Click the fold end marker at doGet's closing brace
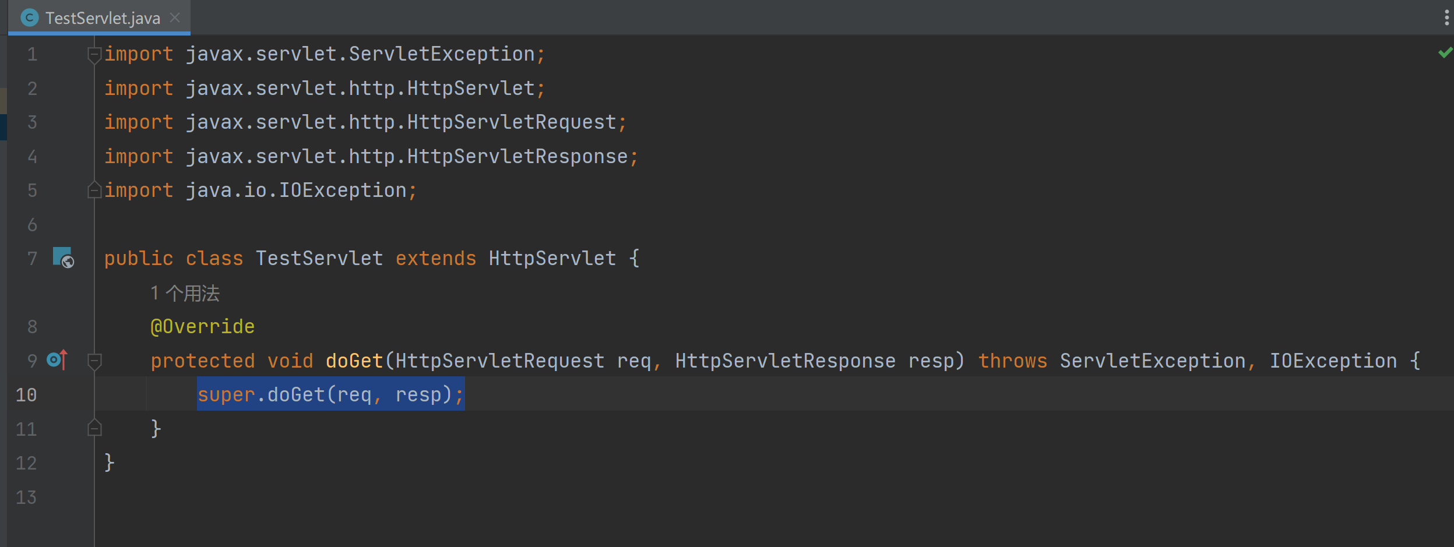The image size is (1454, 547). [x=94, y=429]
